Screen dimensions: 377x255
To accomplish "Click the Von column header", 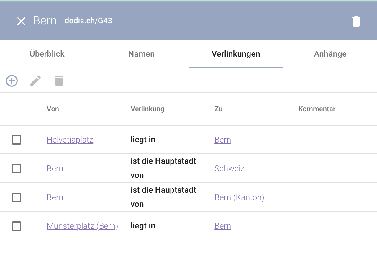I will [53, 109].
